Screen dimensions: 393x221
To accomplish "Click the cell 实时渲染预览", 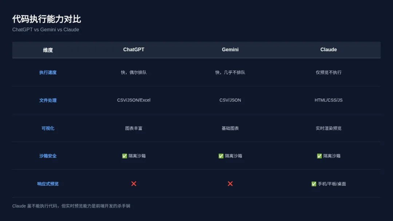I will (329, 128).
